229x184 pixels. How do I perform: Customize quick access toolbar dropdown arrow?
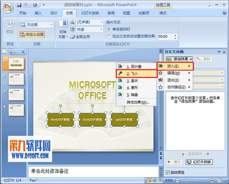tap(44, 5)
